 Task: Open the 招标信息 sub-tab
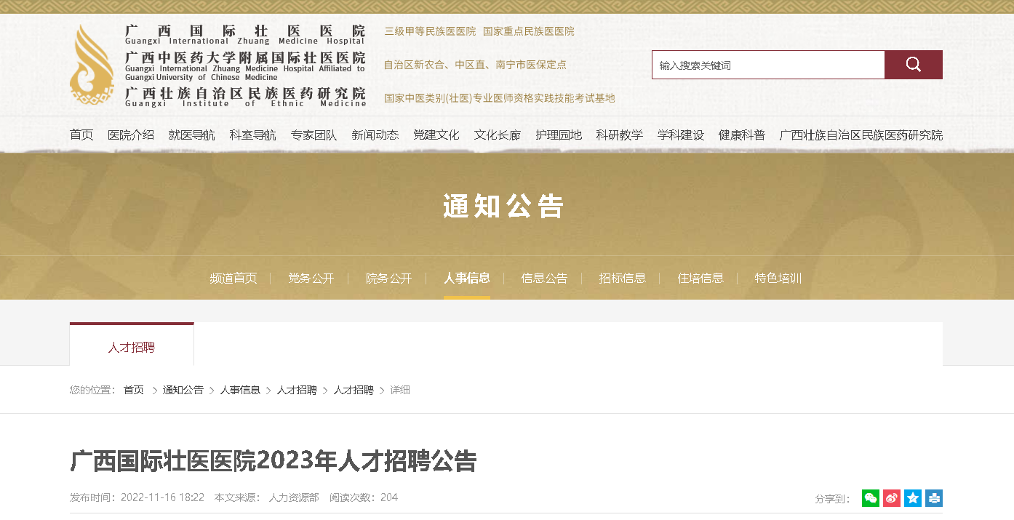(623, 278)
